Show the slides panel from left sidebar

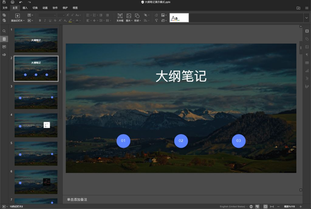point(4,39)
